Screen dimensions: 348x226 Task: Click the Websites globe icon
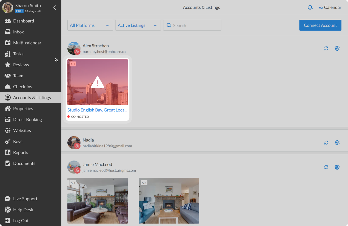point(8,130)
